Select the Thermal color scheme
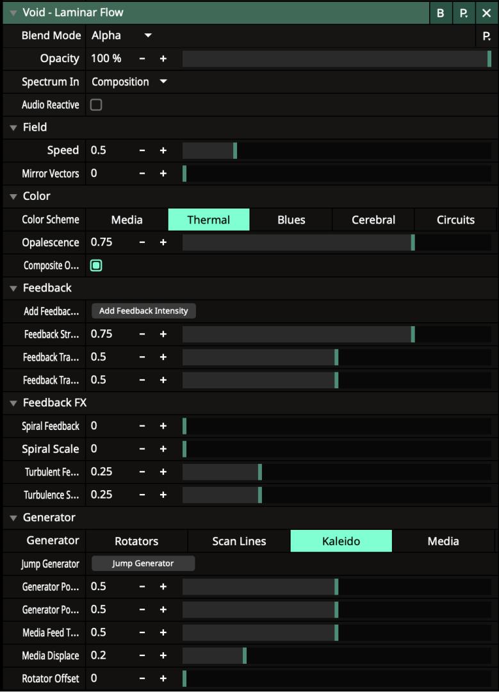 pos(209,220)
